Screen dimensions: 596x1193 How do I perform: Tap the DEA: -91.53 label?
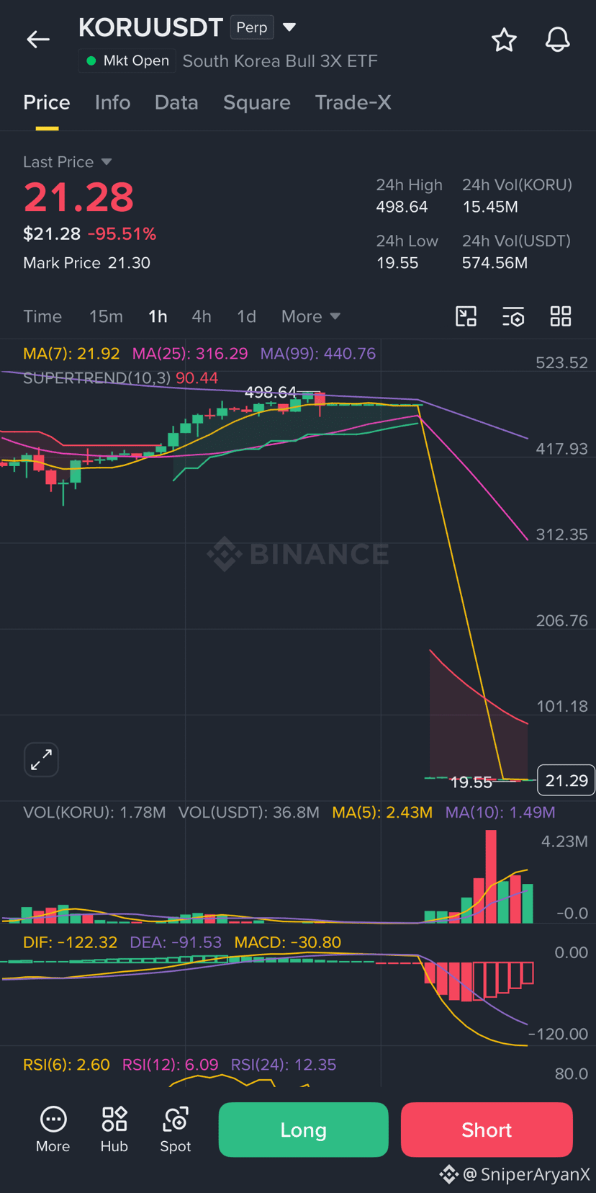coord(176,942)
